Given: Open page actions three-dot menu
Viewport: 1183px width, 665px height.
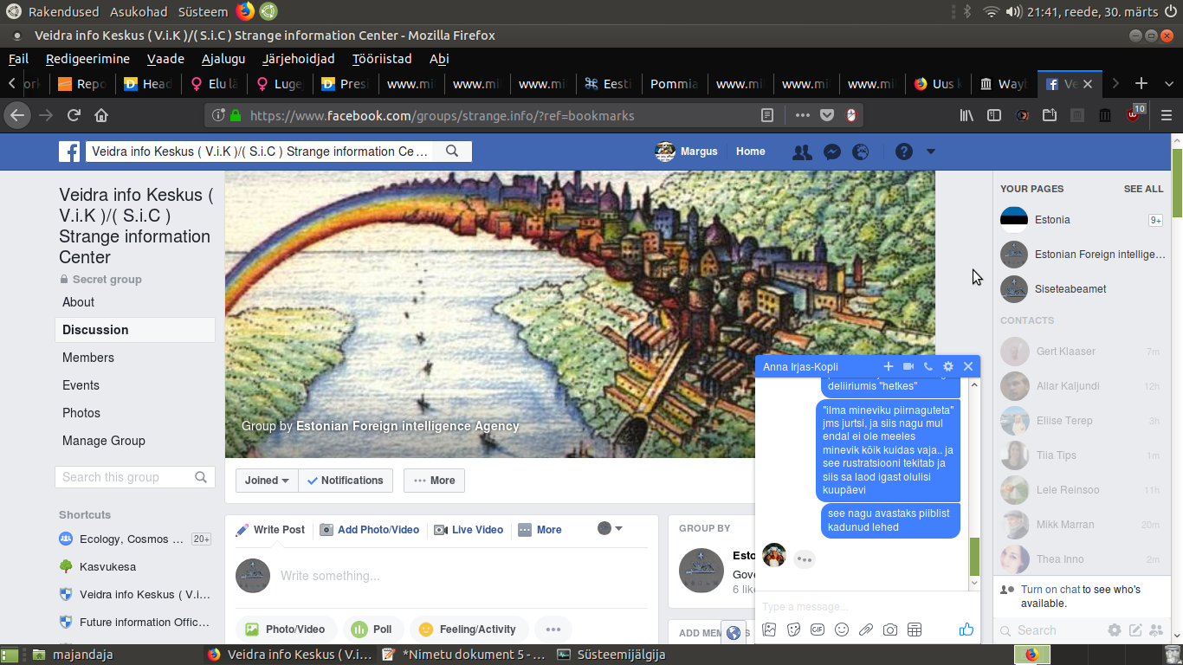Looking at the screenshot, I should coord(802,115).
